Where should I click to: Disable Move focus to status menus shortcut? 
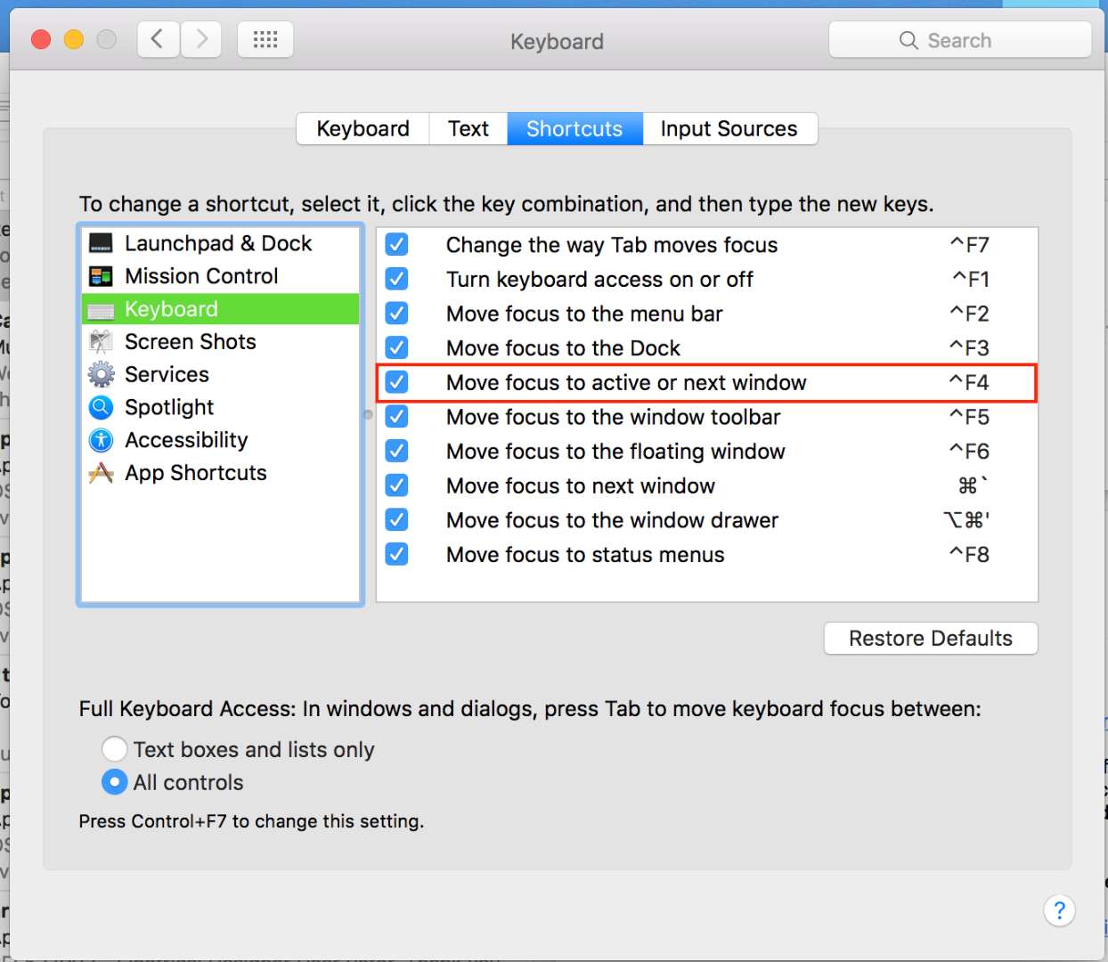tap(396, 554)
